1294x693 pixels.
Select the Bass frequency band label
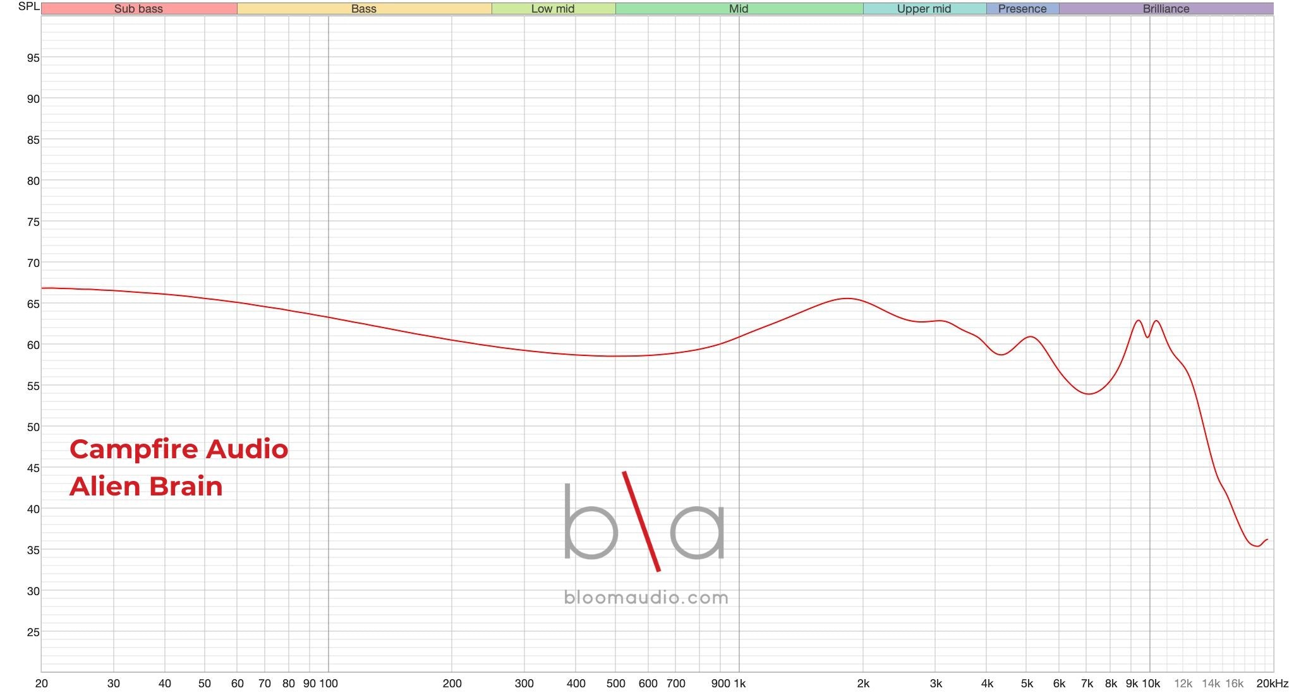click(x=363, y=9)
